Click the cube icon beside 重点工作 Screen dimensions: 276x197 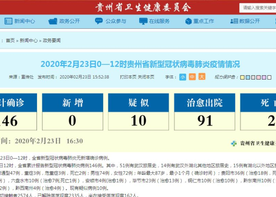click(x=188, y=21)
